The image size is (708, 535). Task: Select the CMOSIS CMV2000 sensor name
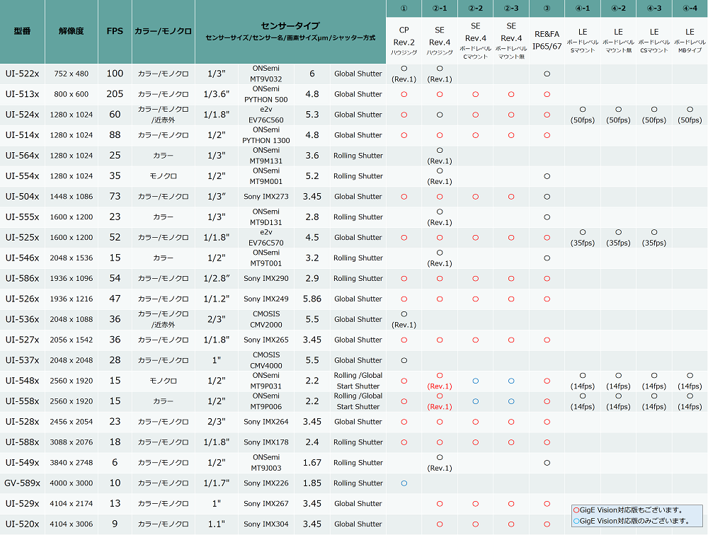(x=266, y=319)
